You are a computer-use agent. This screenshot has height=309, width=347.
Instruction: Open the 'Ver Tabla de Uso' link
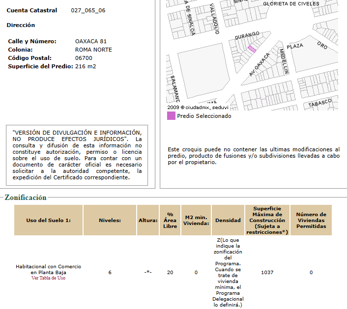48,278
